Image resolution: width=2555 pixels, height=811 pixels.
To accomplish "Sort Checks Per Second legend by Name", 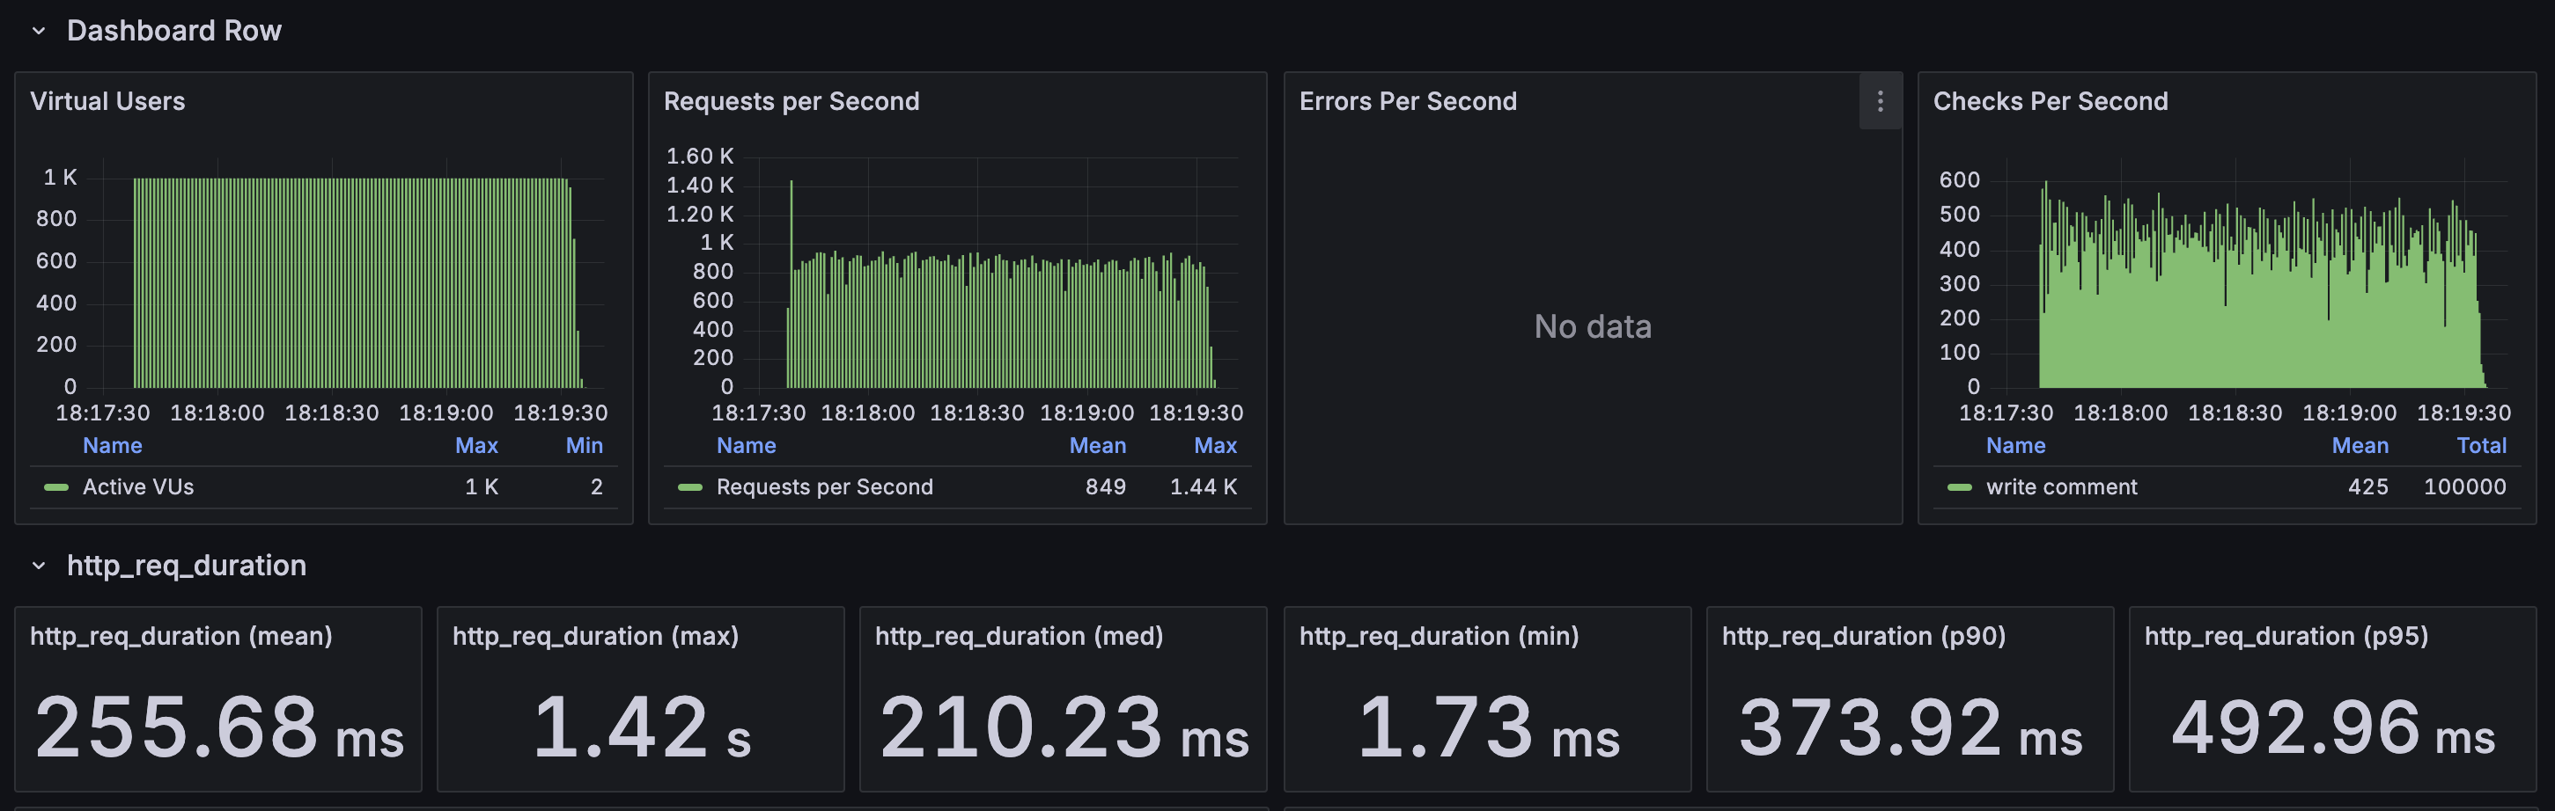I will (2015, 446).
